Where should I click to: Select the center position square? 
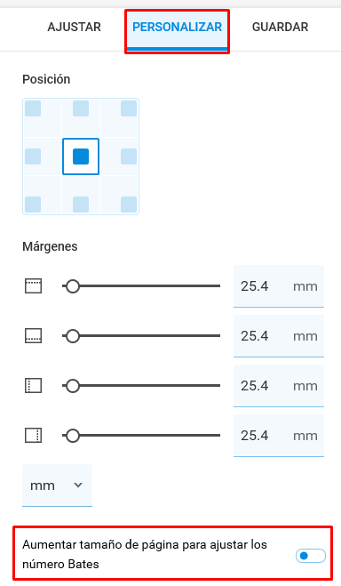(81, 157)
